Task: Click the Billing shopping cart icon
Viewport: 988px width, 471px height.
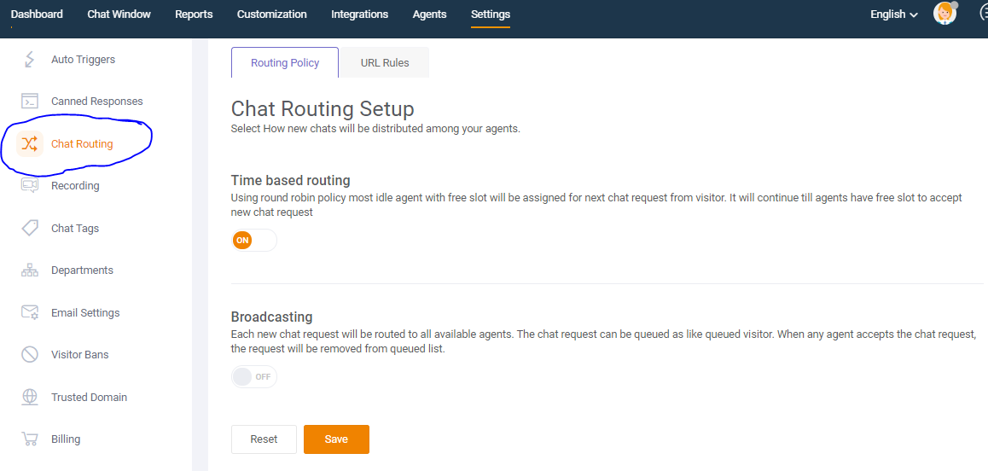Action: (x=30, y=439)
